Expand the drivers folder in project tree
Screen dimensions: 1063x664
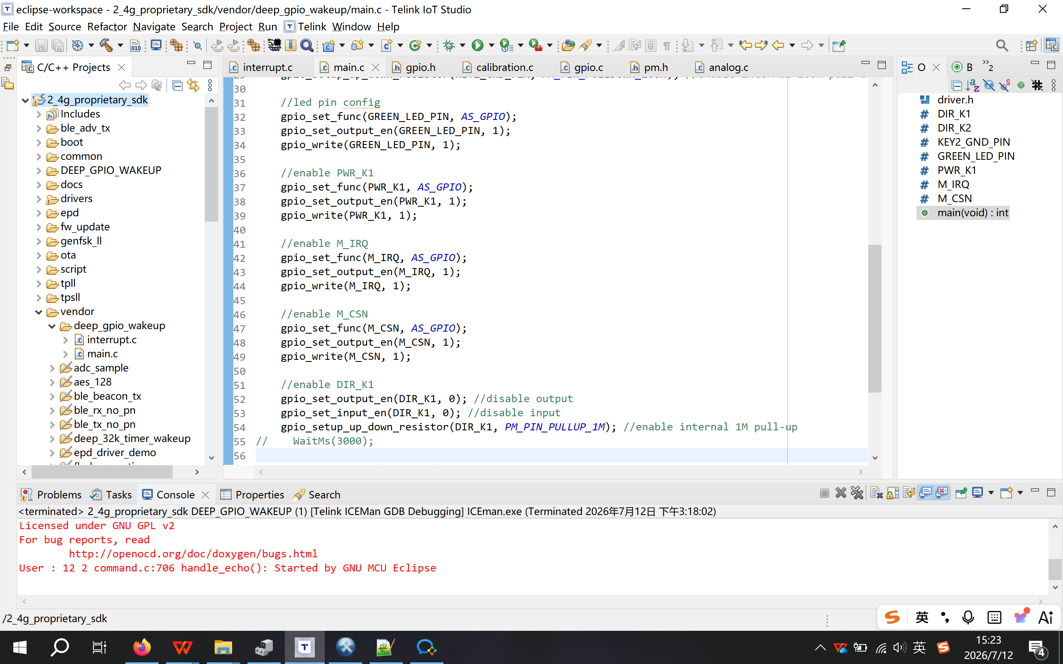(x=39, y=199)
